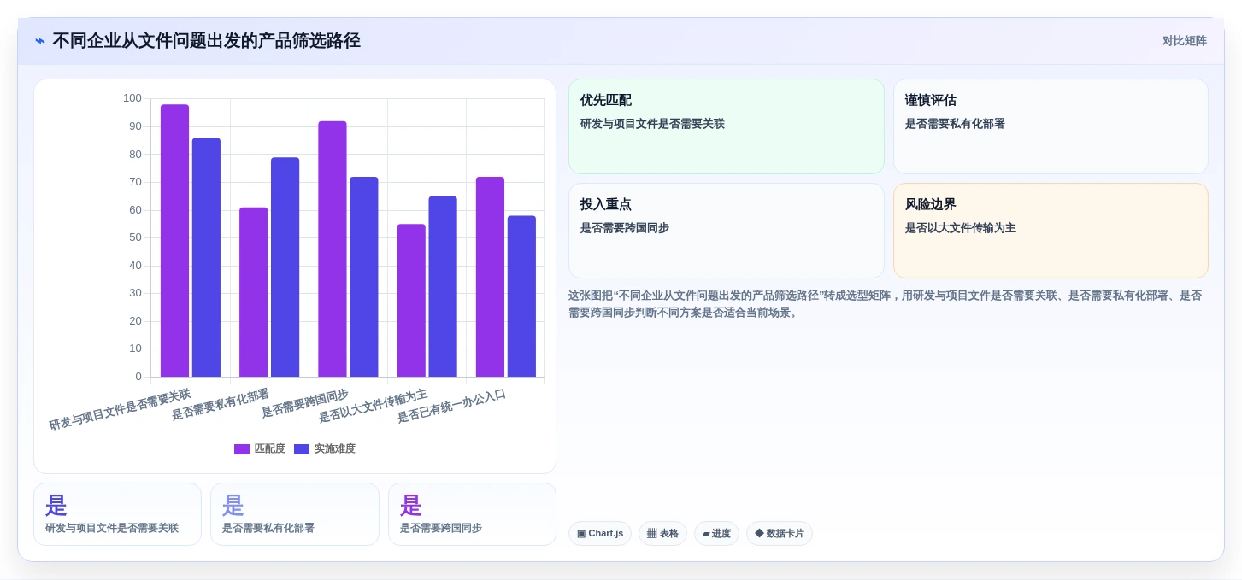The image size is (1242, 580).
Task: Click the y-axis value 50
Action: coord(135,237)
